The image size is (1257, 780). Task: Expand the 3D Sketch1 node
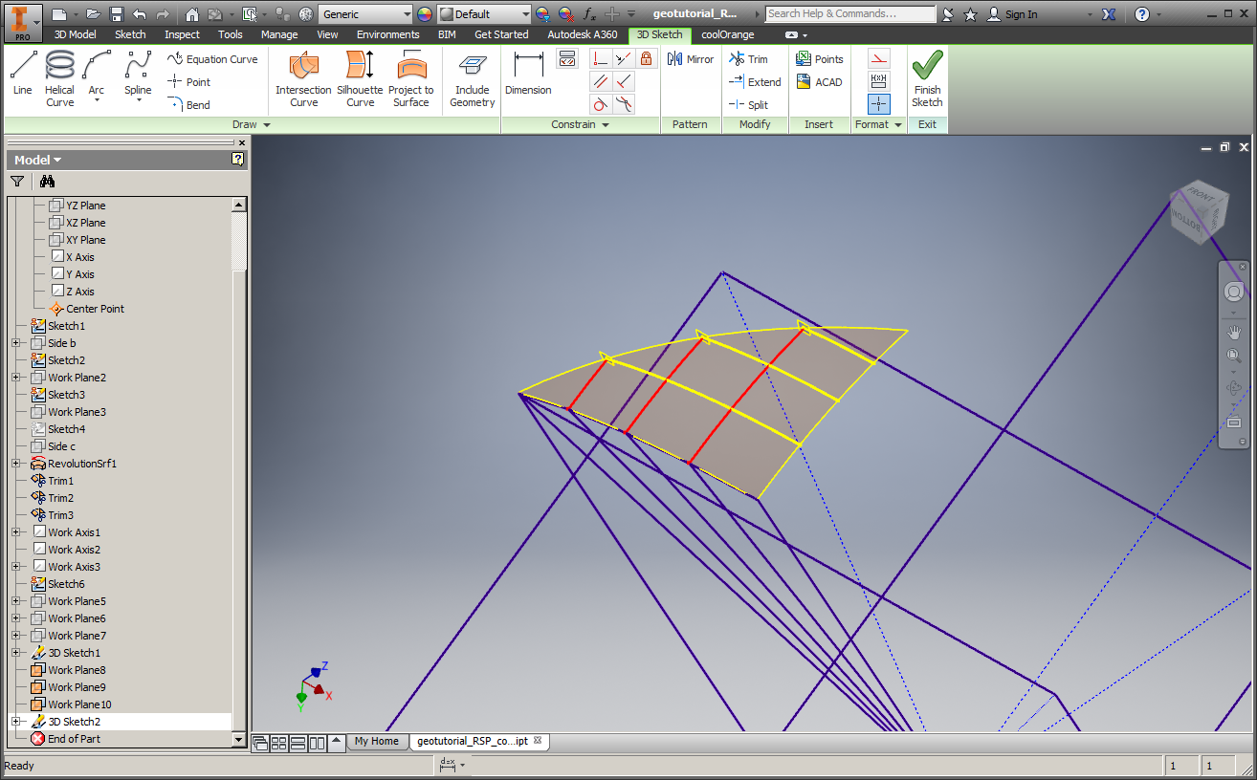(x=15, y=653)
